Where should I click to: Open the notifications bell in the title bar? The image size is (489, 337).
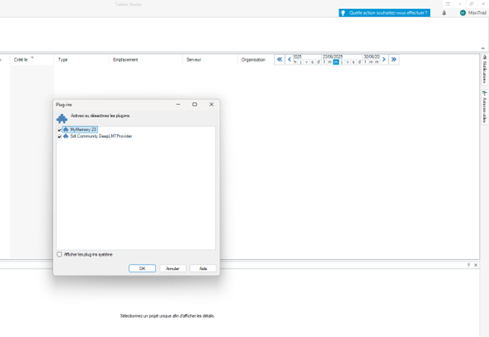[x=444, y=13]
